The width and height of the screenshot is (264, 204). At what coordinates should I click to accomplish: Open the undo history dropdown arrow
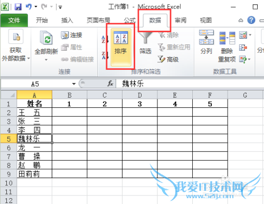(x=36, y=7)
